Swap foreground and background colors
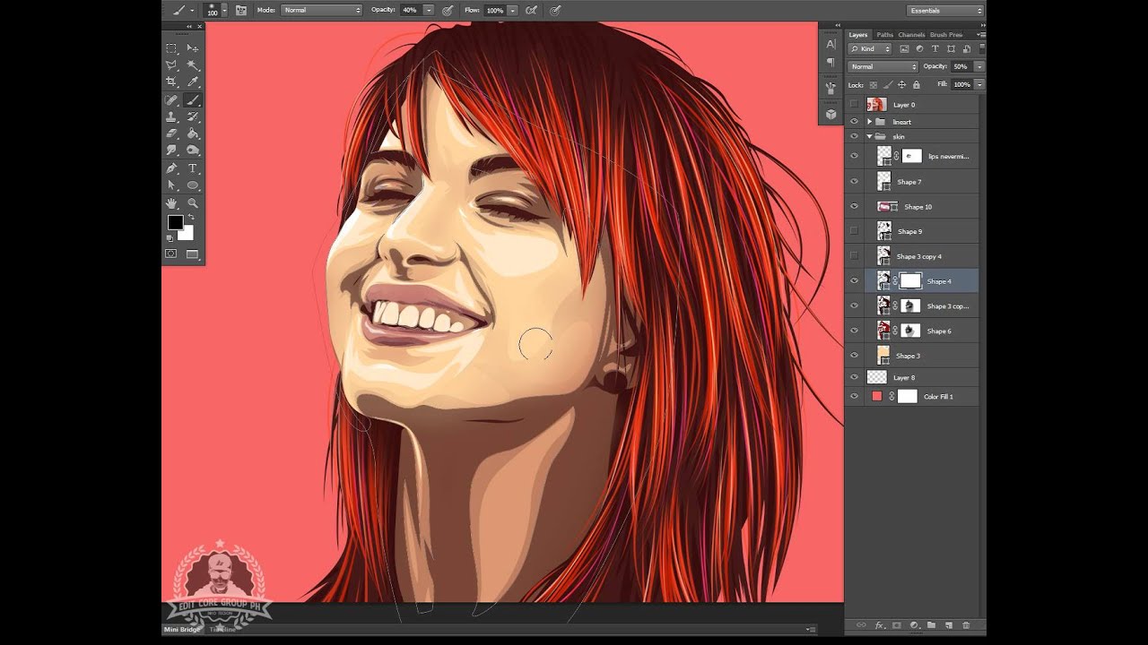 coord(190,218)
